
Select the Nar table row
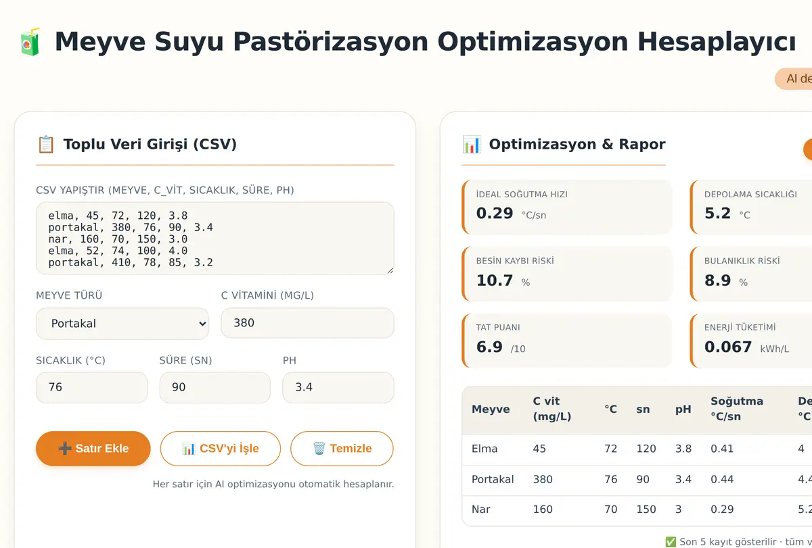pos(637,510)
